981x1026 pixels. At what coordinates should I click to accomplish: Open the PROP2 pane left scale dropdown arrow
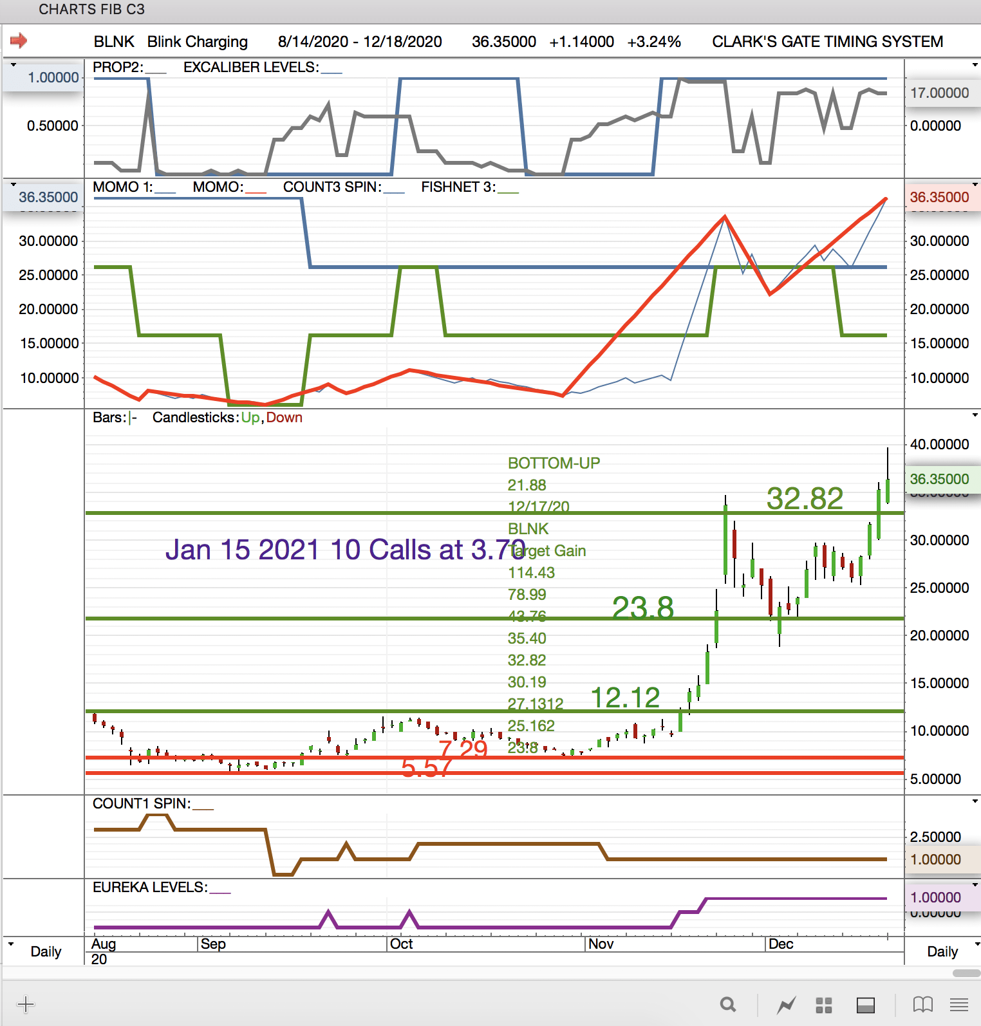(14, 65)
